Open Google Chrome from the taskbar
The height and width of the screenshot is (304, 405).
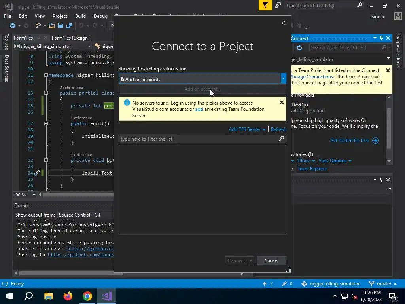pyautogui.click(x=87, y=296)
